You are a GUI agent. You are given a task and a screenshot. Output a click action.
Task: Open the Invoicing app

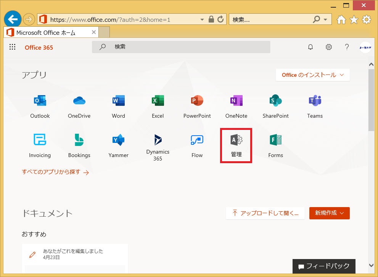point(40,146)
